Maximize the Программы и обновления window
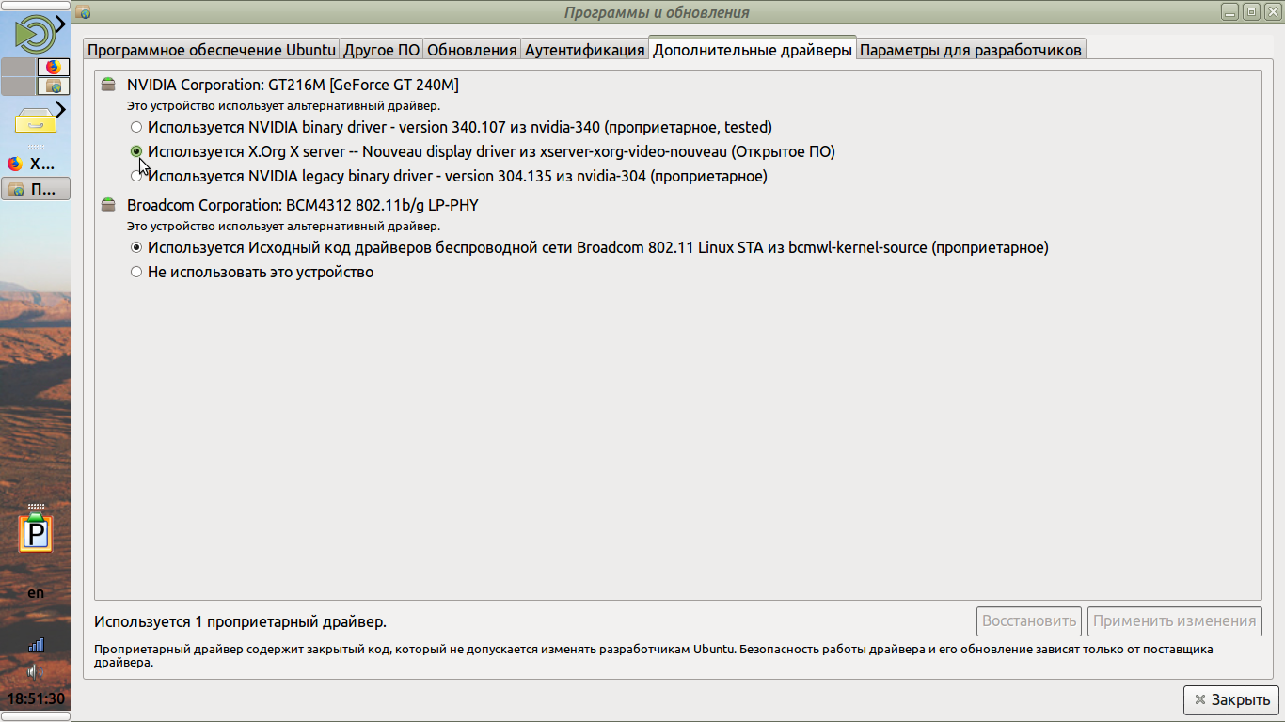 click(x=1251, y=12)
